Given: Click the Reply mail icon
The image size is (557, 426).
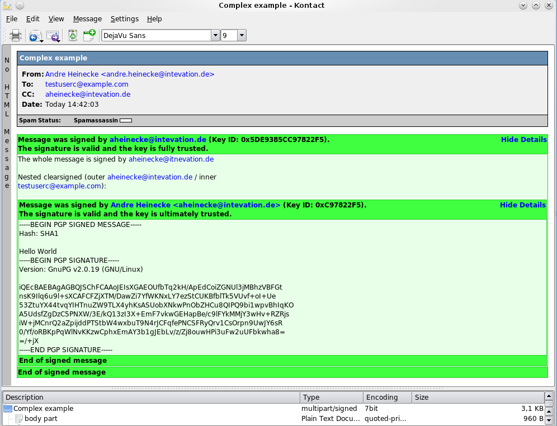Looking at the screenshot, I should click(35, 36).
